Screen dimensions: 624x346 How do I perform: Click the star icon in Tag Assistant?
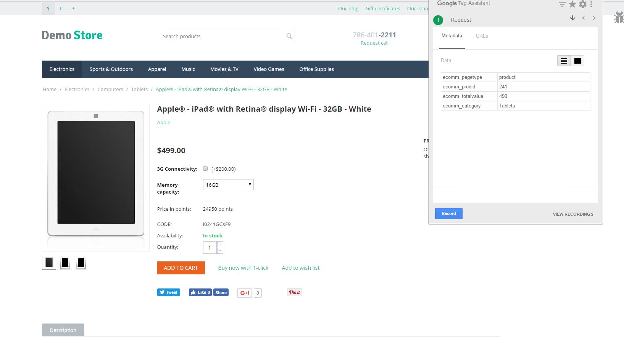point(572,5)
